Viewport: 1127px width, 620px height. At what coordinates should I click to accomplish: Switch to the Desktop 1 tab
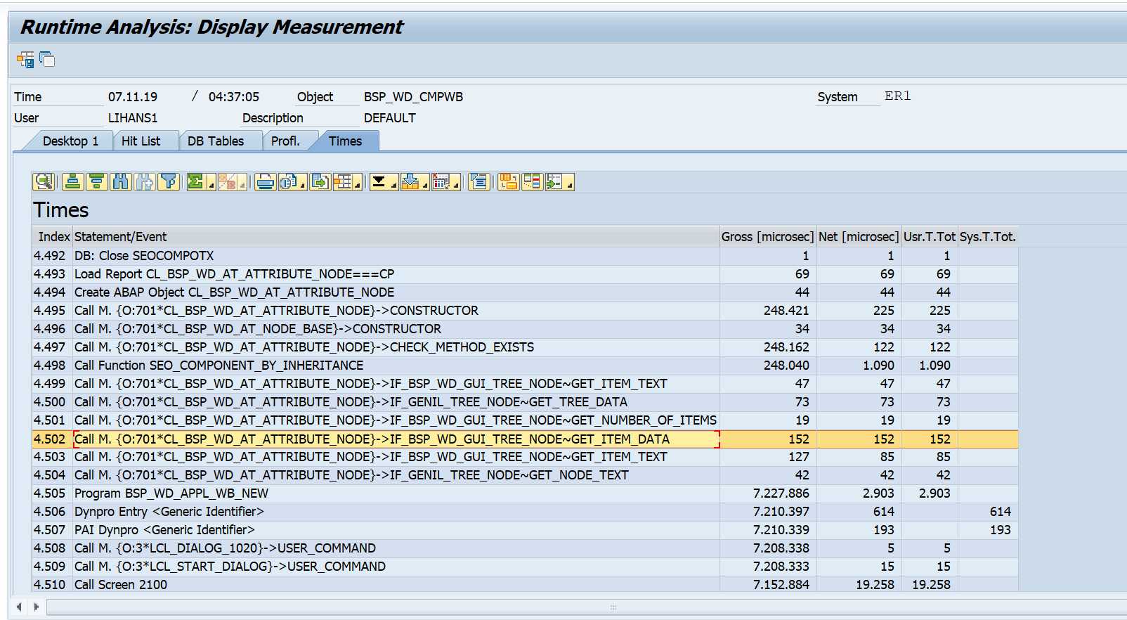70,141
